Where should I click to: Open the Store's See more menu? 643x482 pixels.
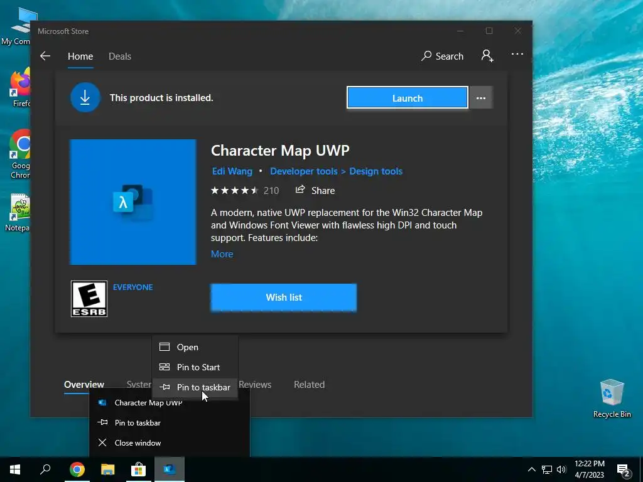[517, 54]
